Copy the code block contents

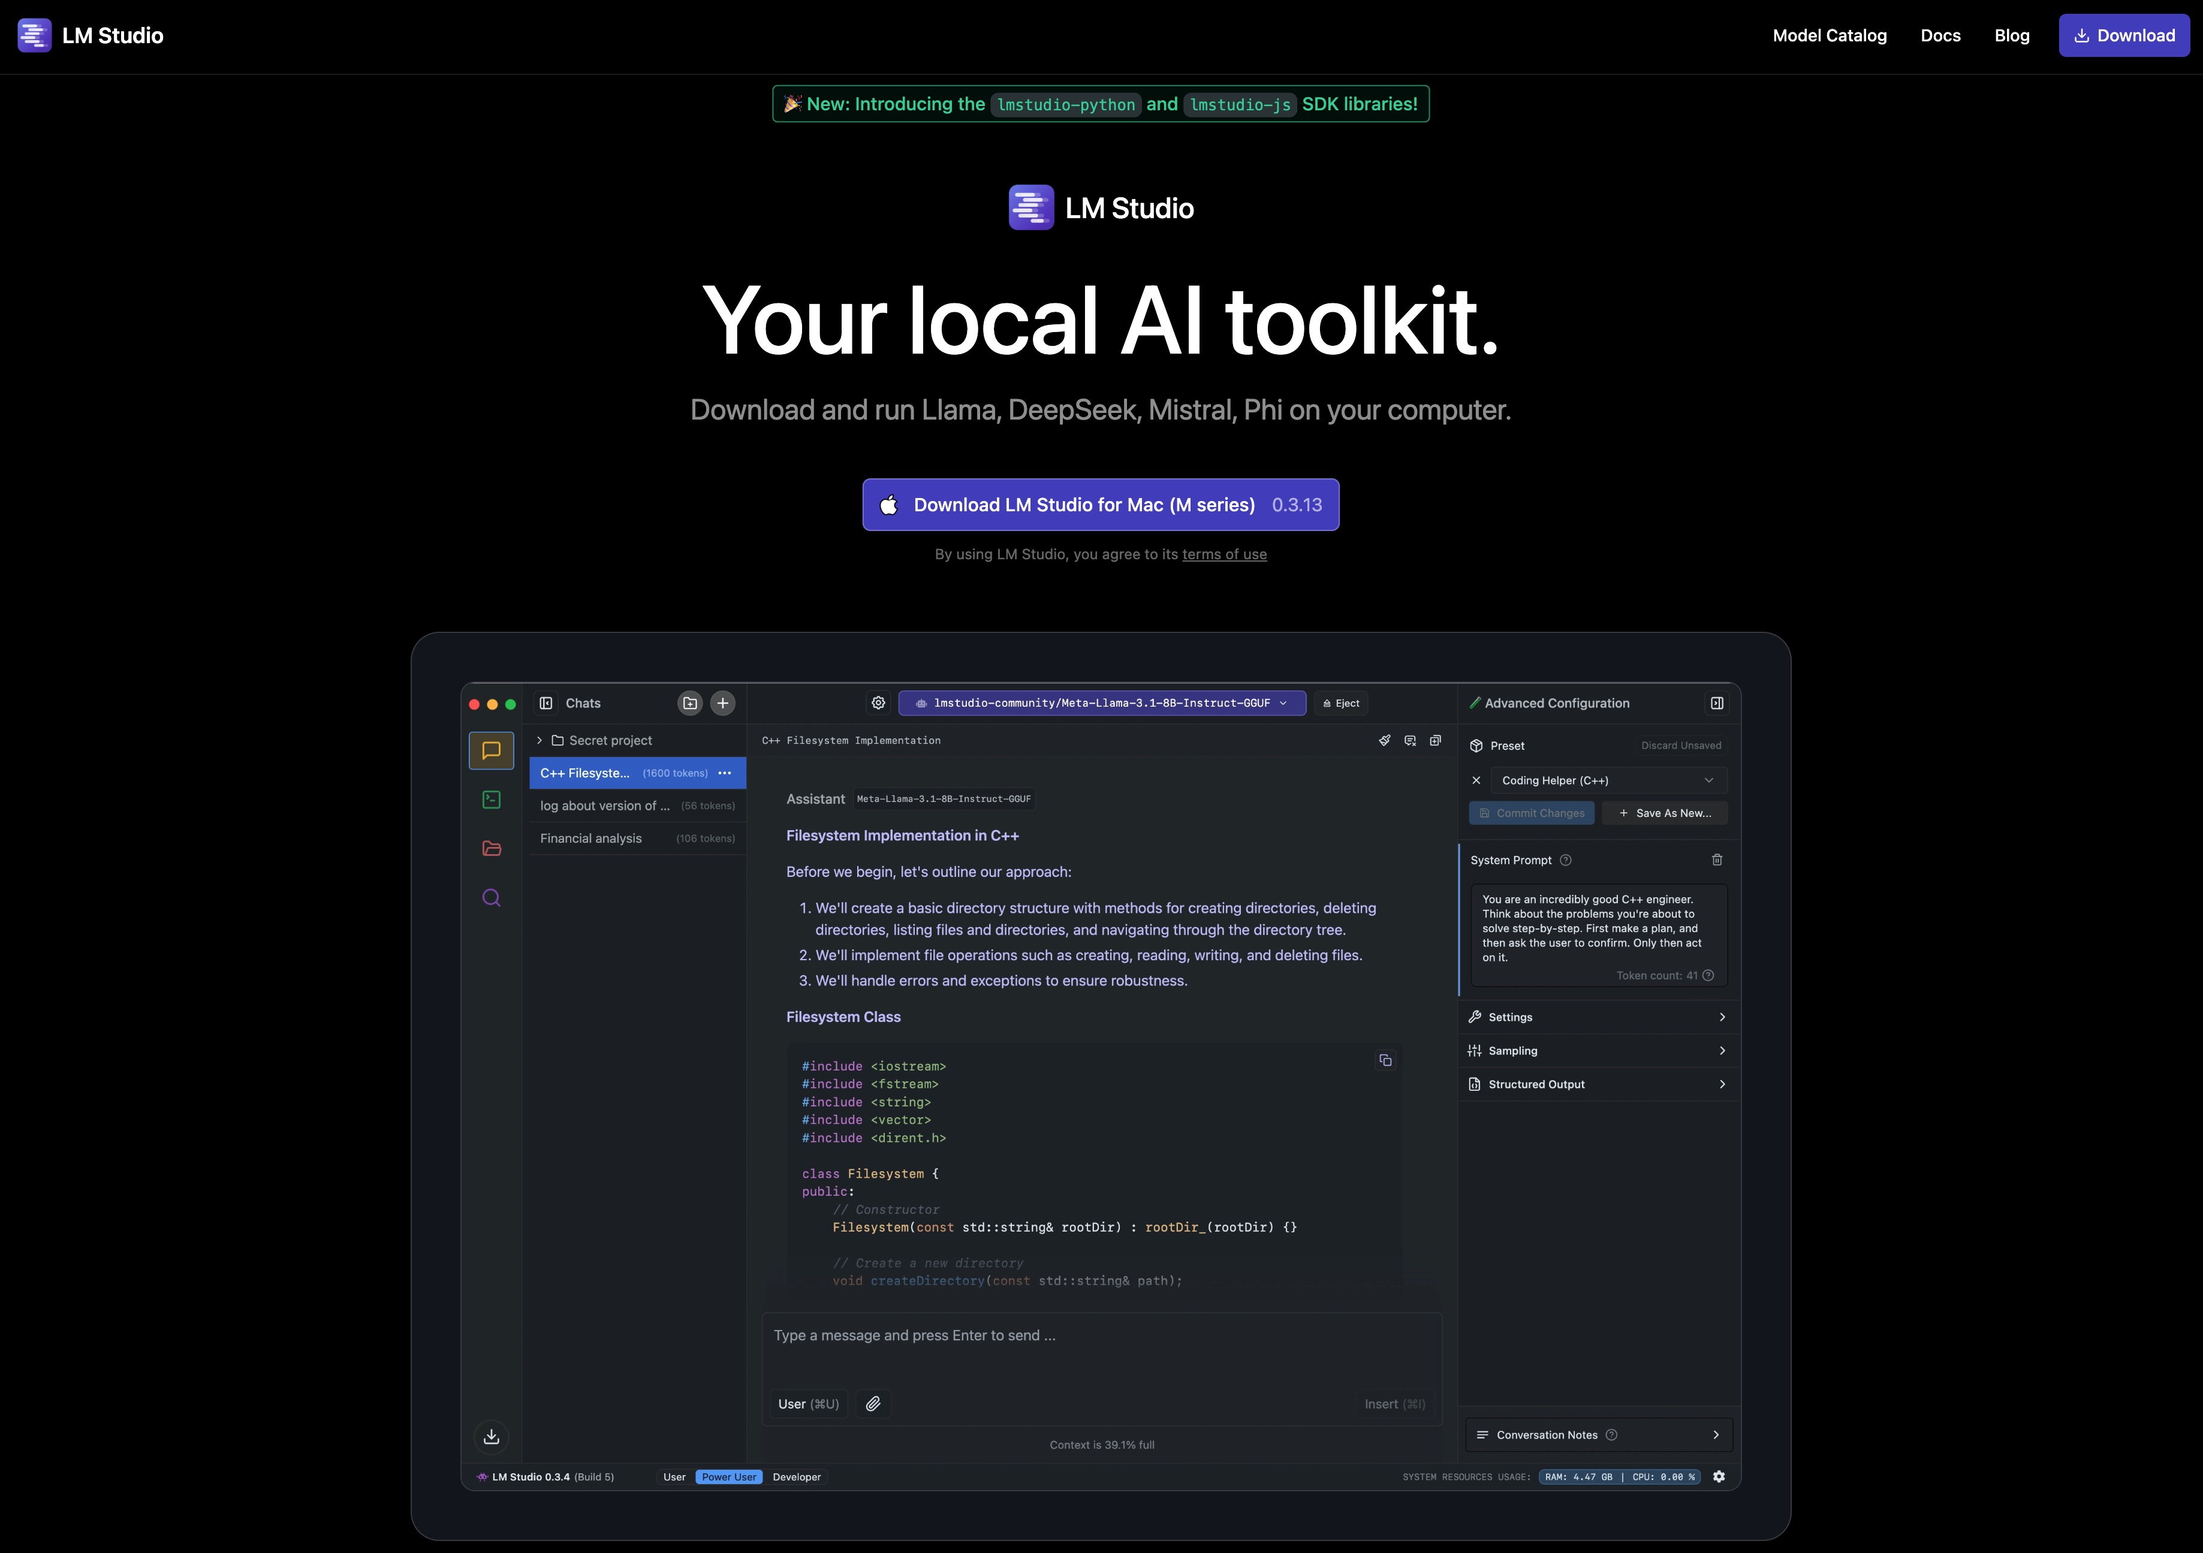click(1385, 1060)
